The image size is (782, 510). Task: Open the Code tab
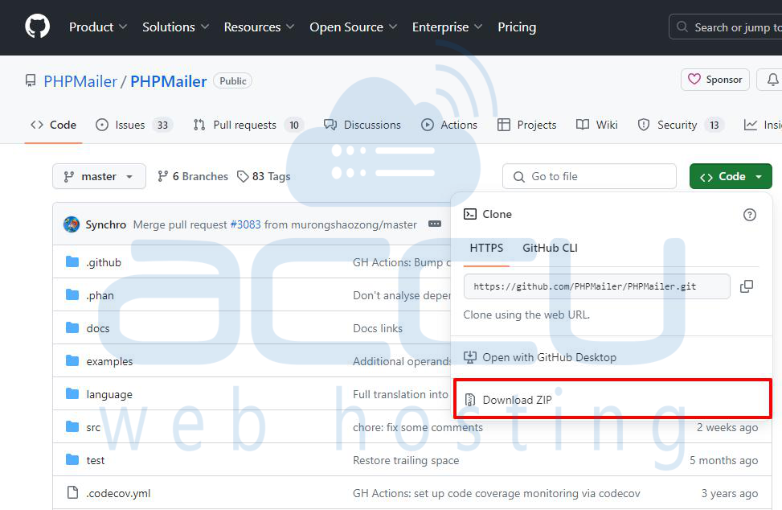53,125
